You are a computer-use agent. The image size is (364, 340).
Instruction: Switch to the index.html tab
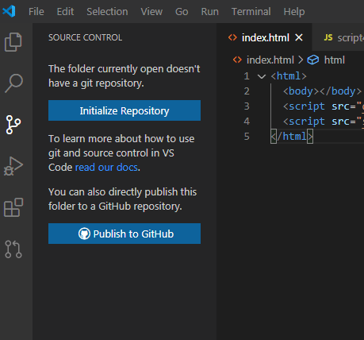point(264,37)
